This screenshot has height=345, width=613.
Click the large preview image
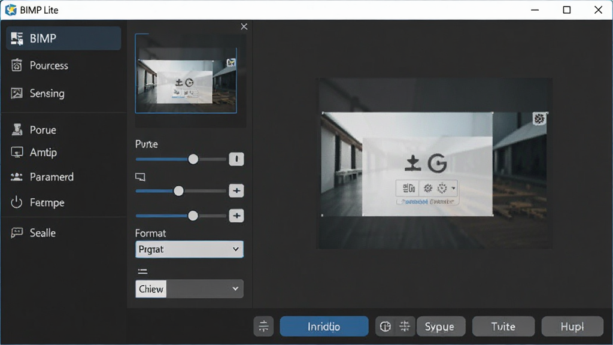tap(434, 164)
